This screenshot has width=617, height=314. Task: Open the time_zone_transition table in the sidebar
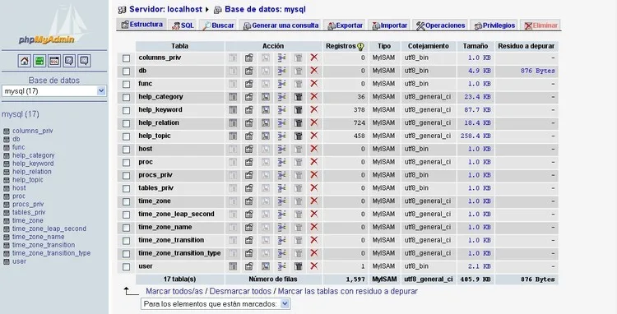tap(44, 245)
